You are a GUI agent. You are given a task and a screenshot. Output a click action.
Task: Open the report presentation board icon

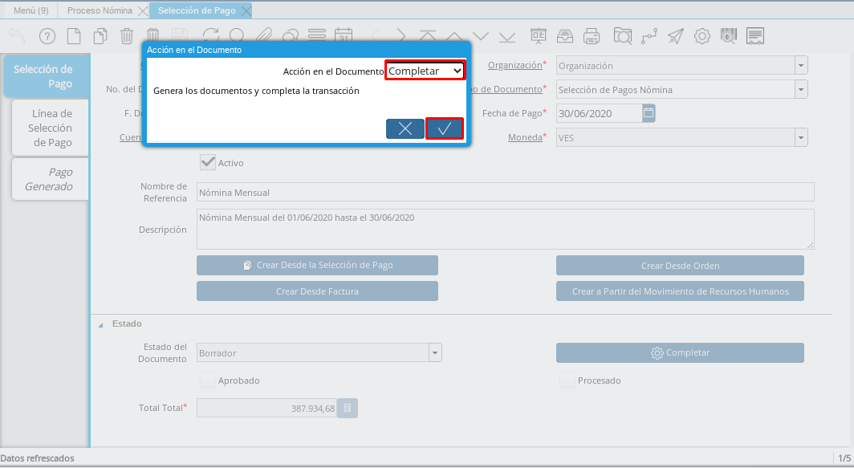click(x=539, y=36)
